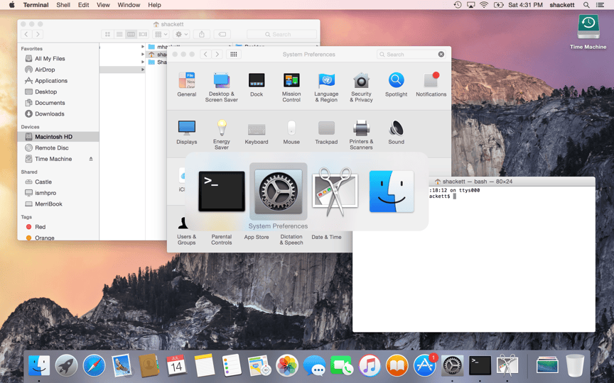This screenshot has height=383, width=614.
Task: Open Contacts from the Dock
Action: tap(149, 366)
